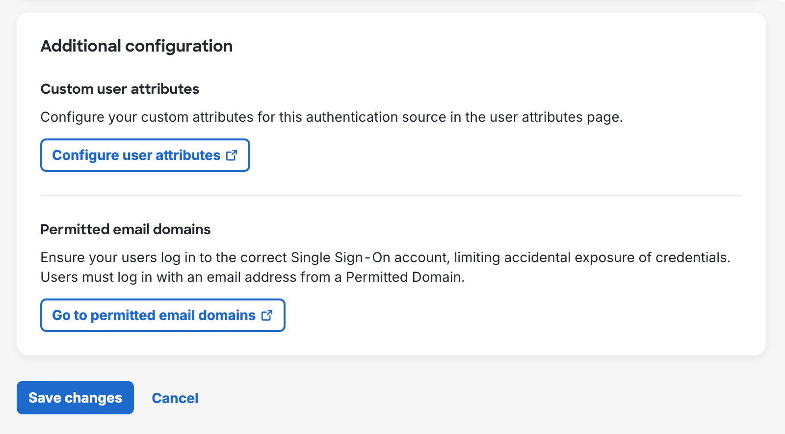Select the Permitted email domains subheading
This screenshot has width=785, height=434.
click(125, 229)
